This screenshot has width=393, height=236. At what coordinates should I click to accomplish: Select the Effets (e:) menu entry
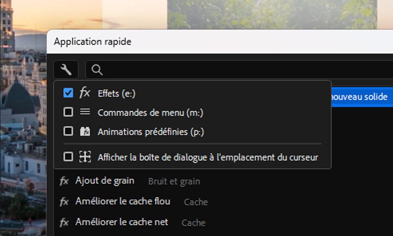pyautogui.click(x=117, y=93)
